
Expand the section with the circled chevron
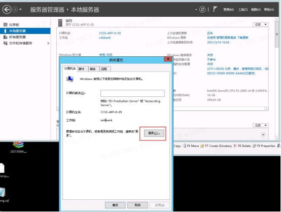coord(263,134)
